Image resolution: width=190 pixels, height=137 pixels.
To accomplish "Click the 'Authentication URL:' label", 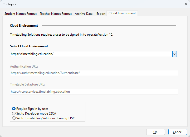I will 24,67.
